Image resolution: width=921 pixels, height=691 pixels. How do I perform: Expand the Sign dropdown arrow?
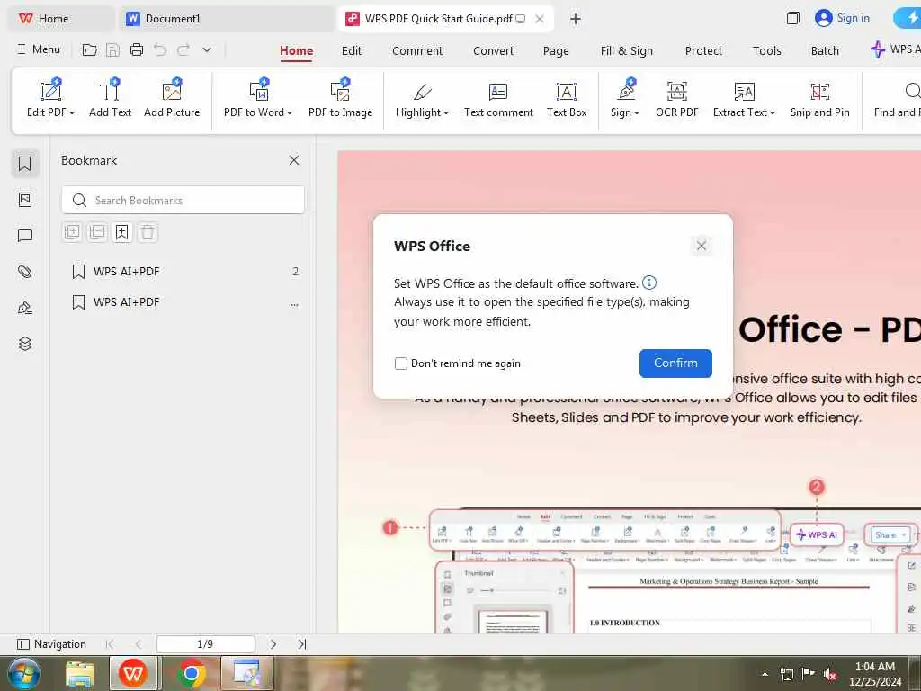[637, 112]
